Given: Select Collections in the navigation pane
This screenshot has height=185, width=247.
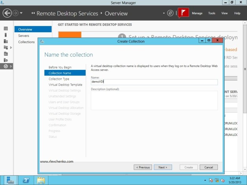Looking at the screenshot, I should pos(26,42).
